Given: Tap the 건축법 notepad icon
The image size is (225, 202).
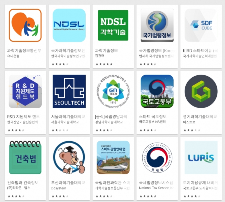Looking at the screenshot, I should pyautogui.click(x=25, y=158).
